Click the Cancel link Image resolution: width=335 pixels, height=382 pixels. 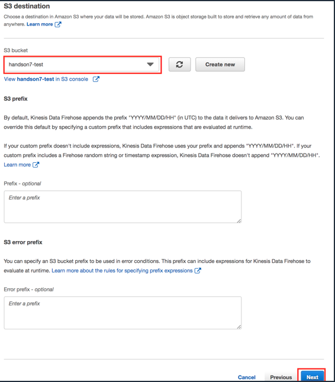[247, 377]
